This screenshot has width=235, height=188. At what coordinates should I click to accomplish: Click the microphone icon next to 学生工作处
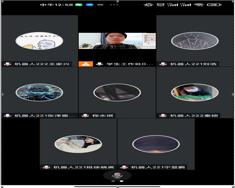coord(100,64)
